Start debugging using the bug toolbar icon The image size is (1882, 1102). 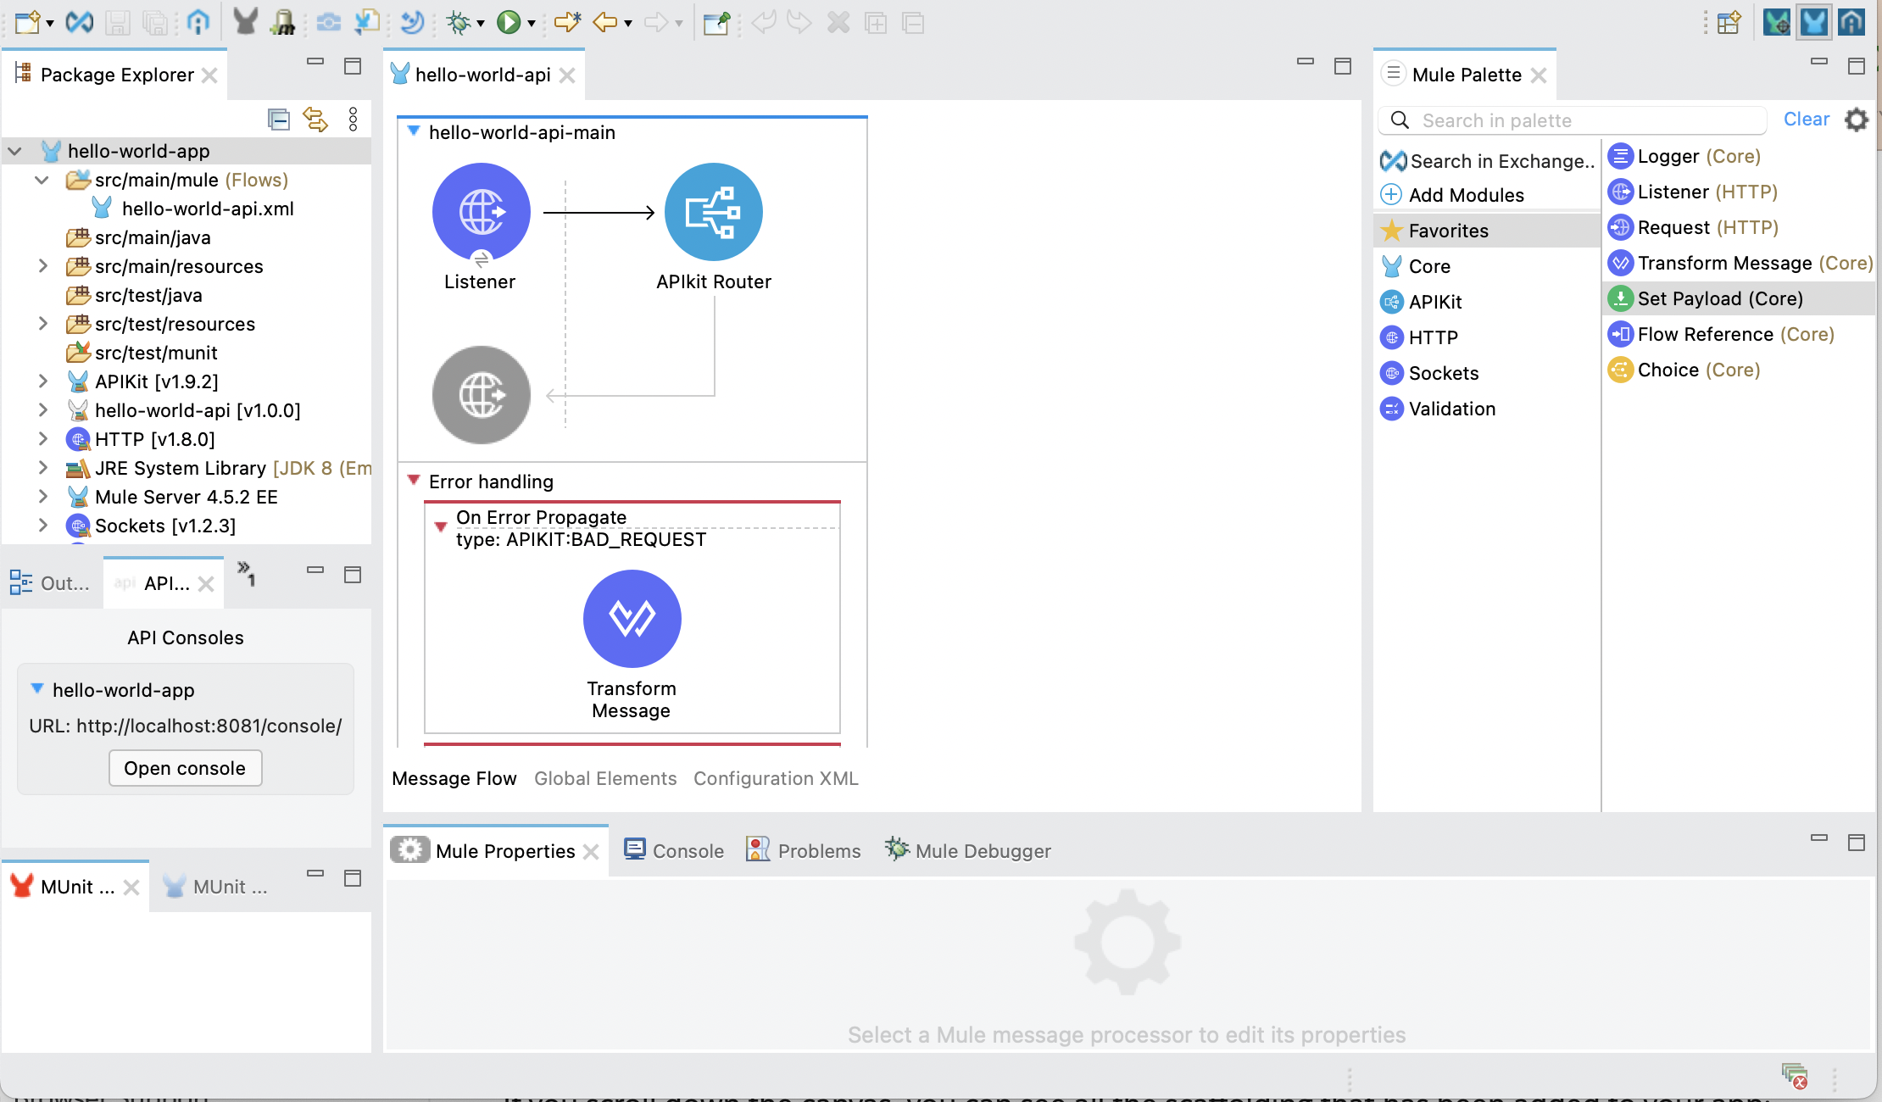pyautogui.click(x=458, y=23)
